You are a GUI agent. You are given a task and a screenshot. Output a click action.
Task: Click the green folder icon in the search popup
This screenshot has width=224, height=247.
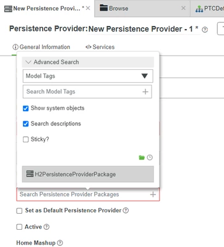click(x=142, y=157)
